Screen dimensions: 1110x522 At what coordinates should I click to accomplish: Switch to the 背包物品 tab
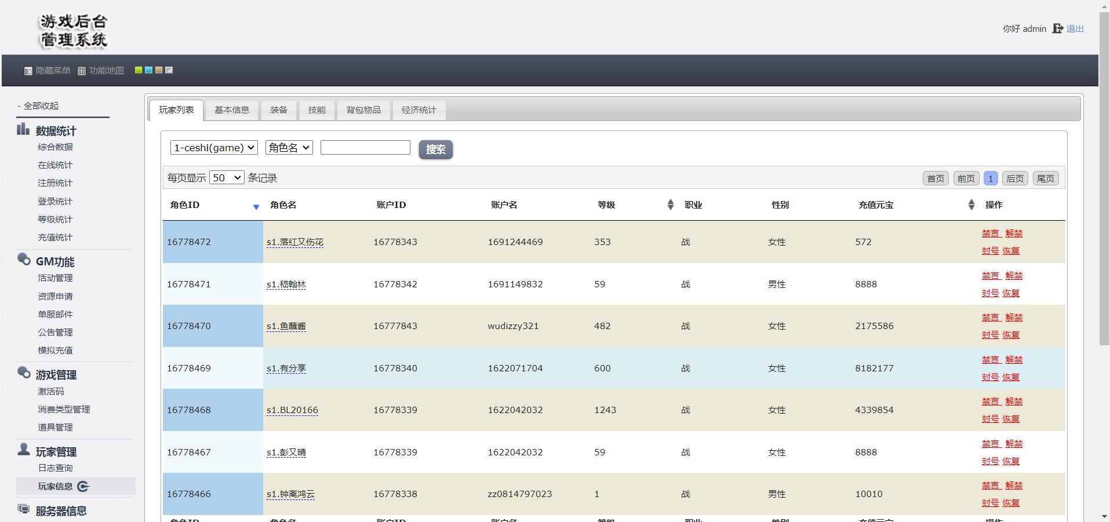(363, 110)
